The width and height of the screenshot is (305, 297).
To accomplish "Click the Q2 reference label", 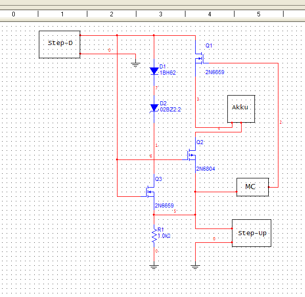I will (200, 142).
